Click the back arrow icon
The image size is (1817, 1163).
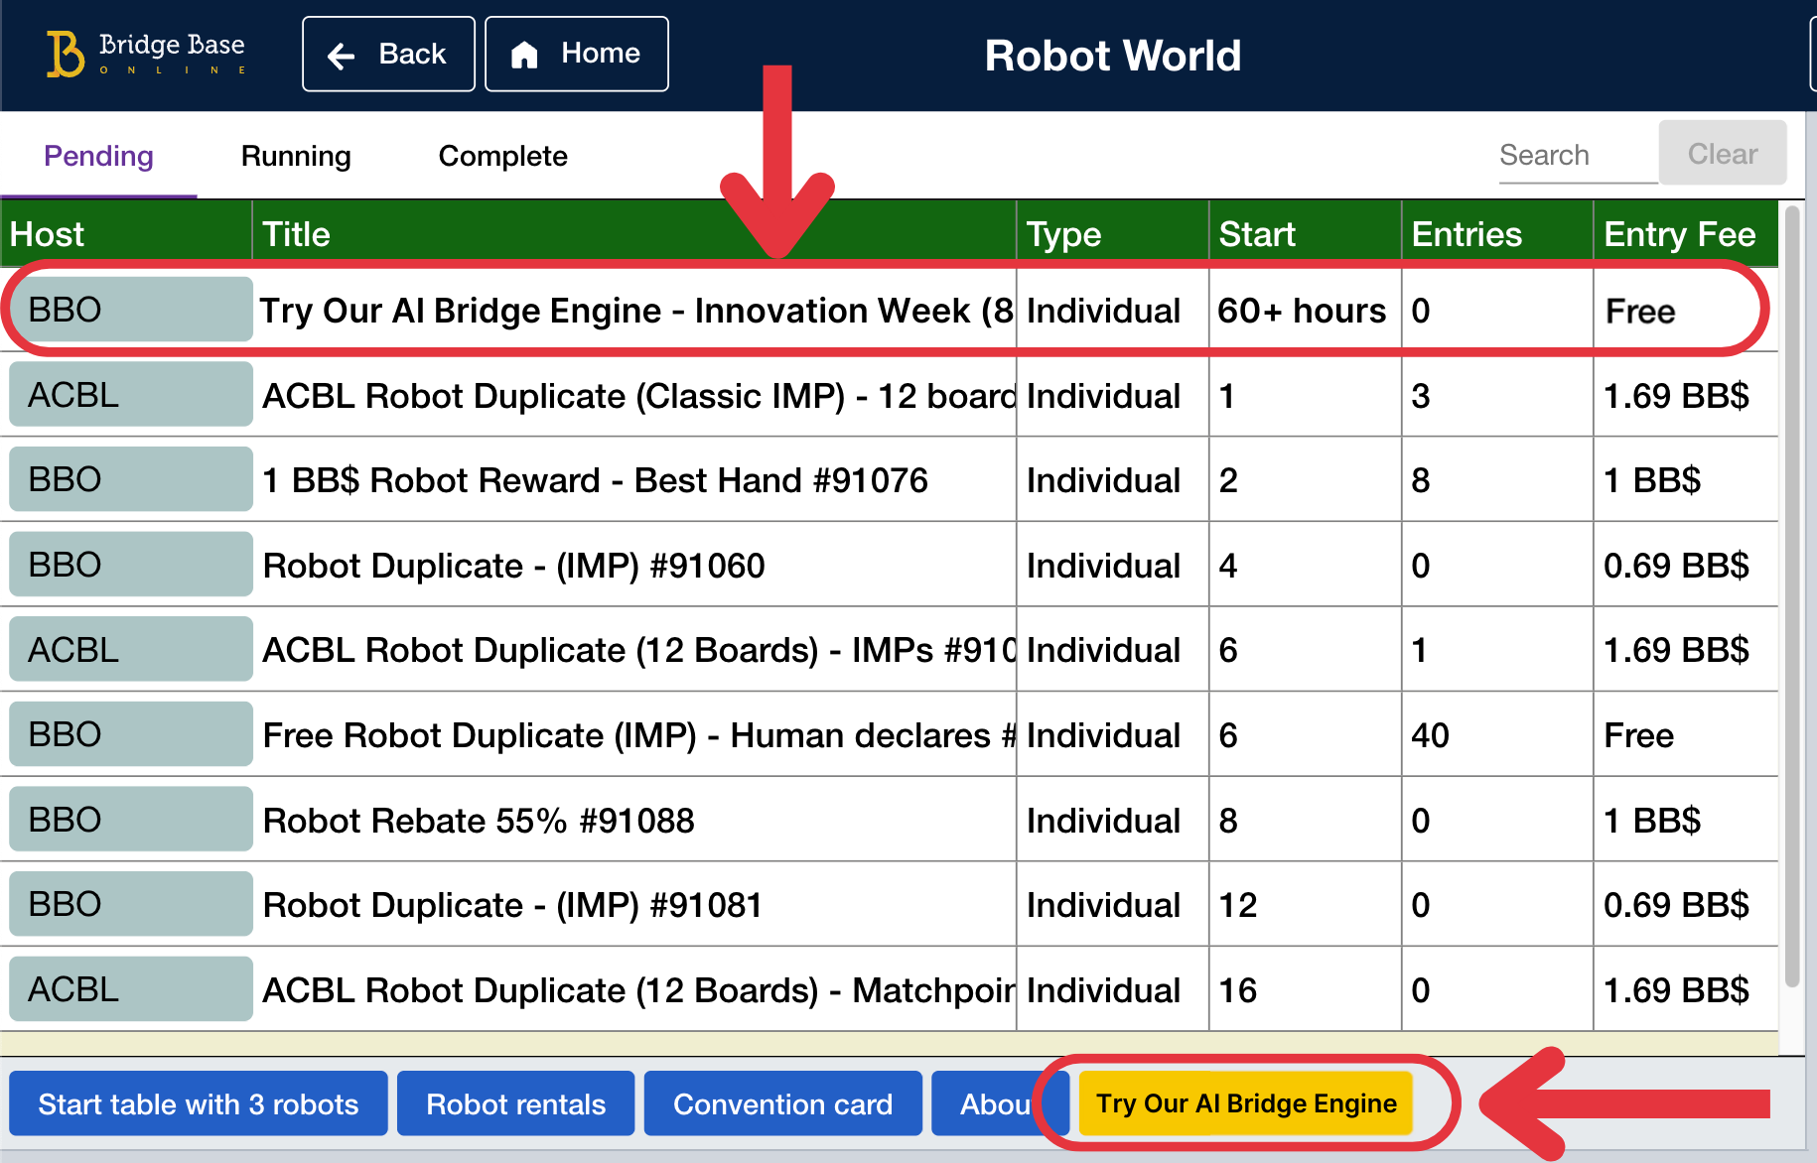coord(342,54)
